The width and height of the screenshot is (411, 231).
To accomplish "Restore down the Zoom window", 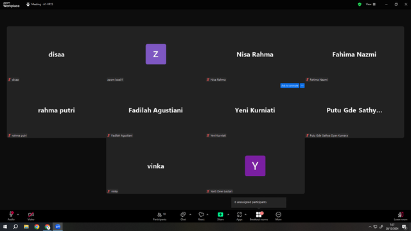I will (x=396, y=4).
